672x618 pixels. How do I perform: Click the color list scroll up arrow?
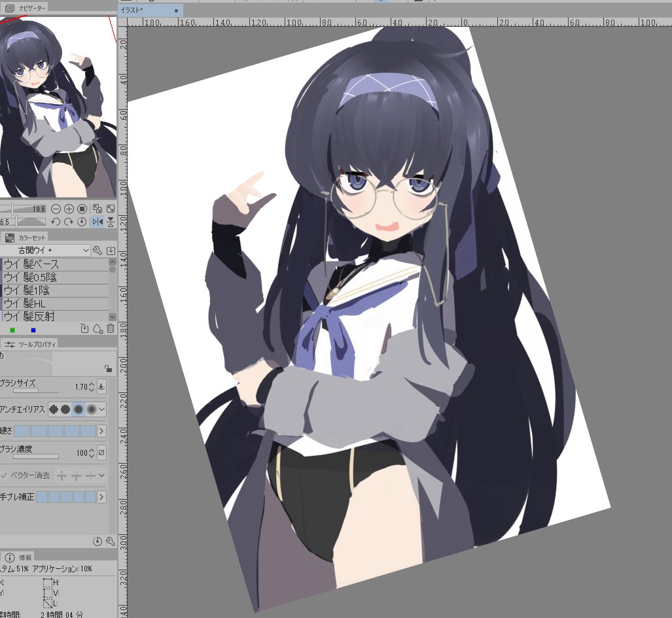click(x=113, y=261)
